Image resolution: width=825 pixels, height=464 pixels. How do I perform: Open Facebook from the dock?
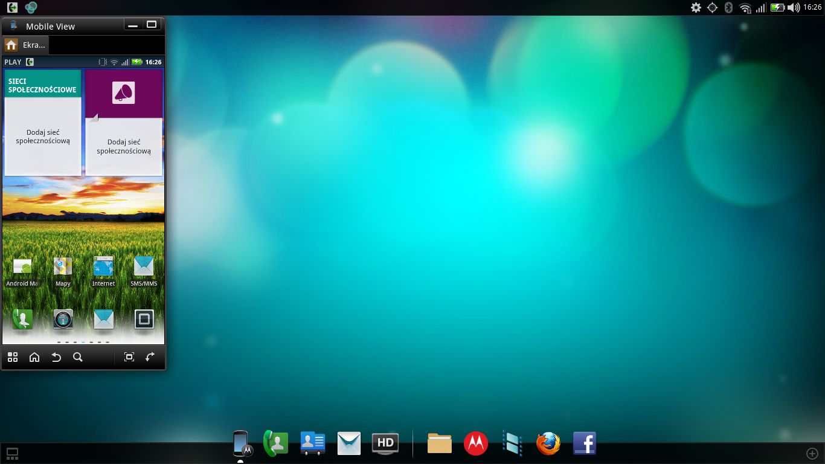point(585,443)
